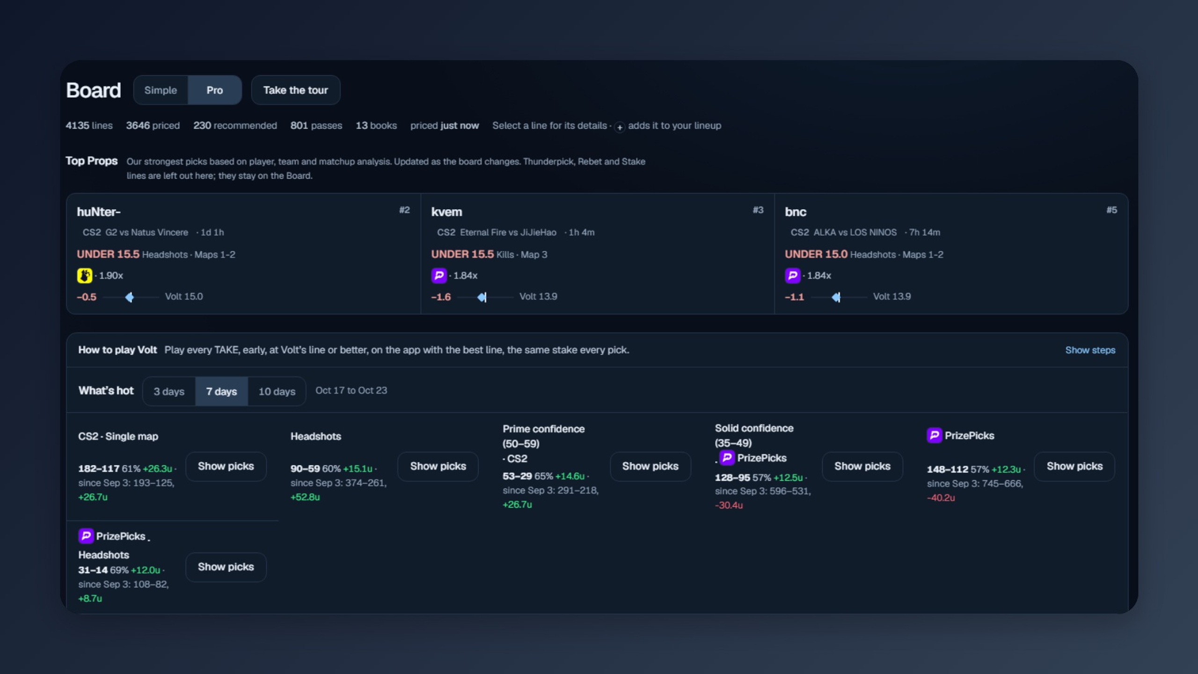Click the huNter- line marker at Volt 15.0

tap(130, 297)
